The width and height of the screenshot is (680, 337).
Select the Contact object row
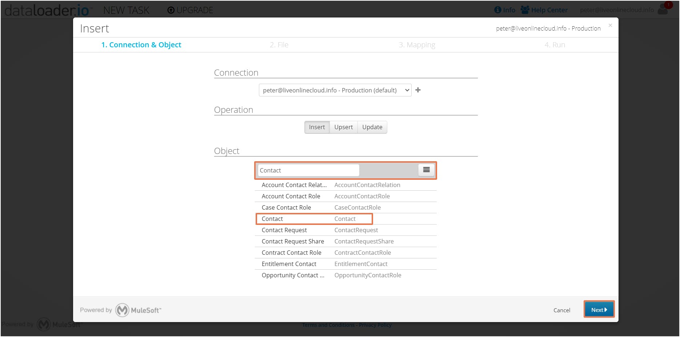click(x=345, y=219)
